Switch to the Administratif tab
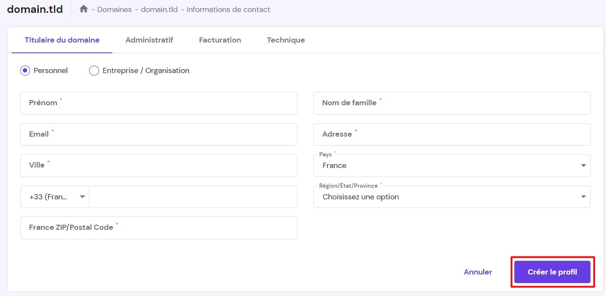 tap(149, 40)
